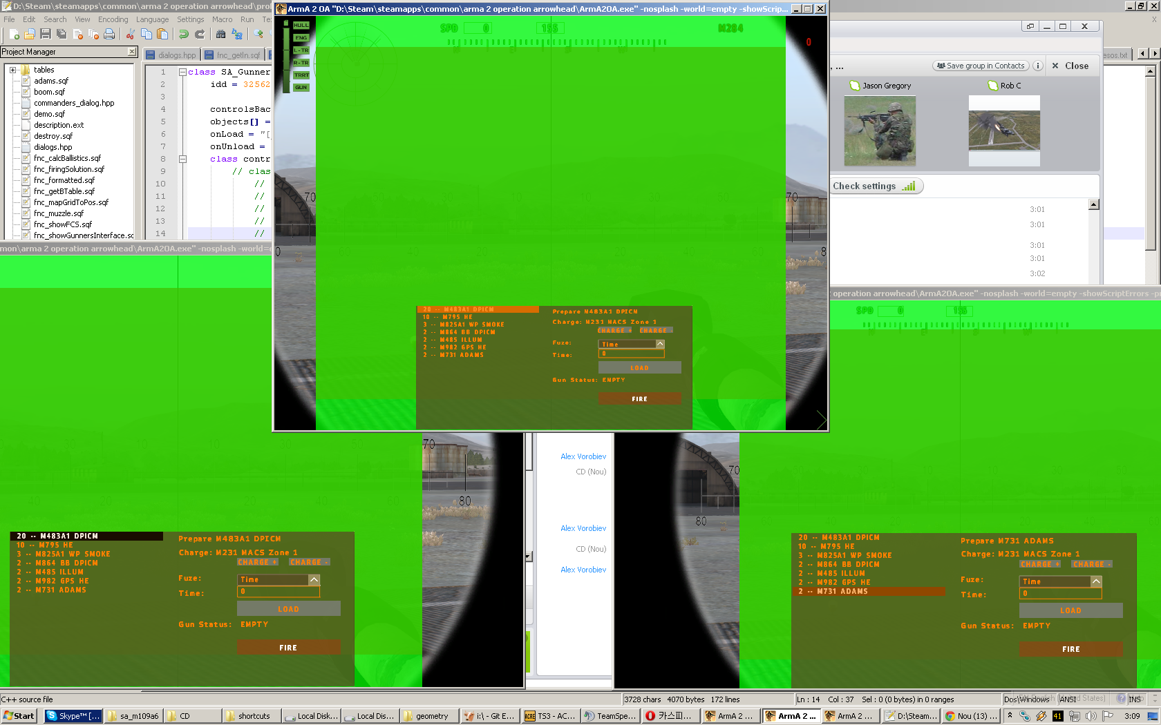The image size is (1161, 725).
Task: Click CHARGE + in the bottom-left ArmA window
Action: (x=258, y=562)
